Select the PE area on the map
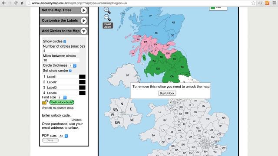 208,119
